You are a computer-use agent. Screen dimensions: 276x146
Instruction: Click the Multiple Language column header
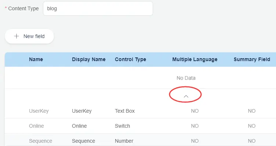[195, 59]
